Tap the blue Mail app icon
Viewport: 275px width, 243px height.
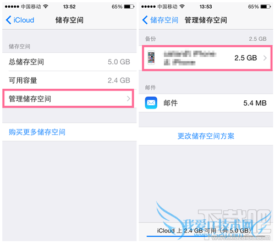click(151, 103)
